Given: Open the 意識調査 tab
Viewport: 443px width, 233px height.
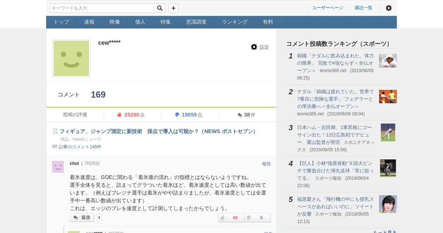Looking at the screenshot, I should point(196,22).
